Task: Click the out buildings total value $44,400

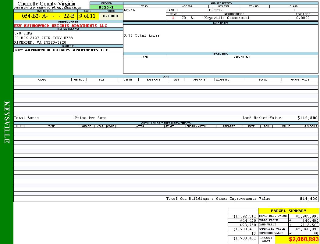Action: [x=308, y=199]
